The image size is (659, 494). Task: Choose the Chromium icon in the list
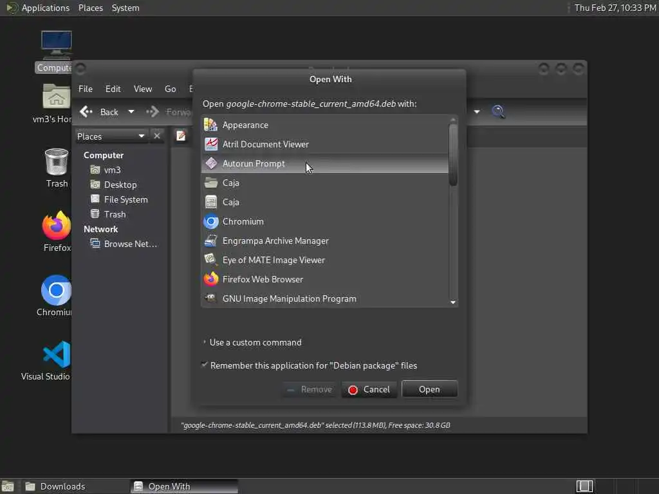tap(210, 221)
